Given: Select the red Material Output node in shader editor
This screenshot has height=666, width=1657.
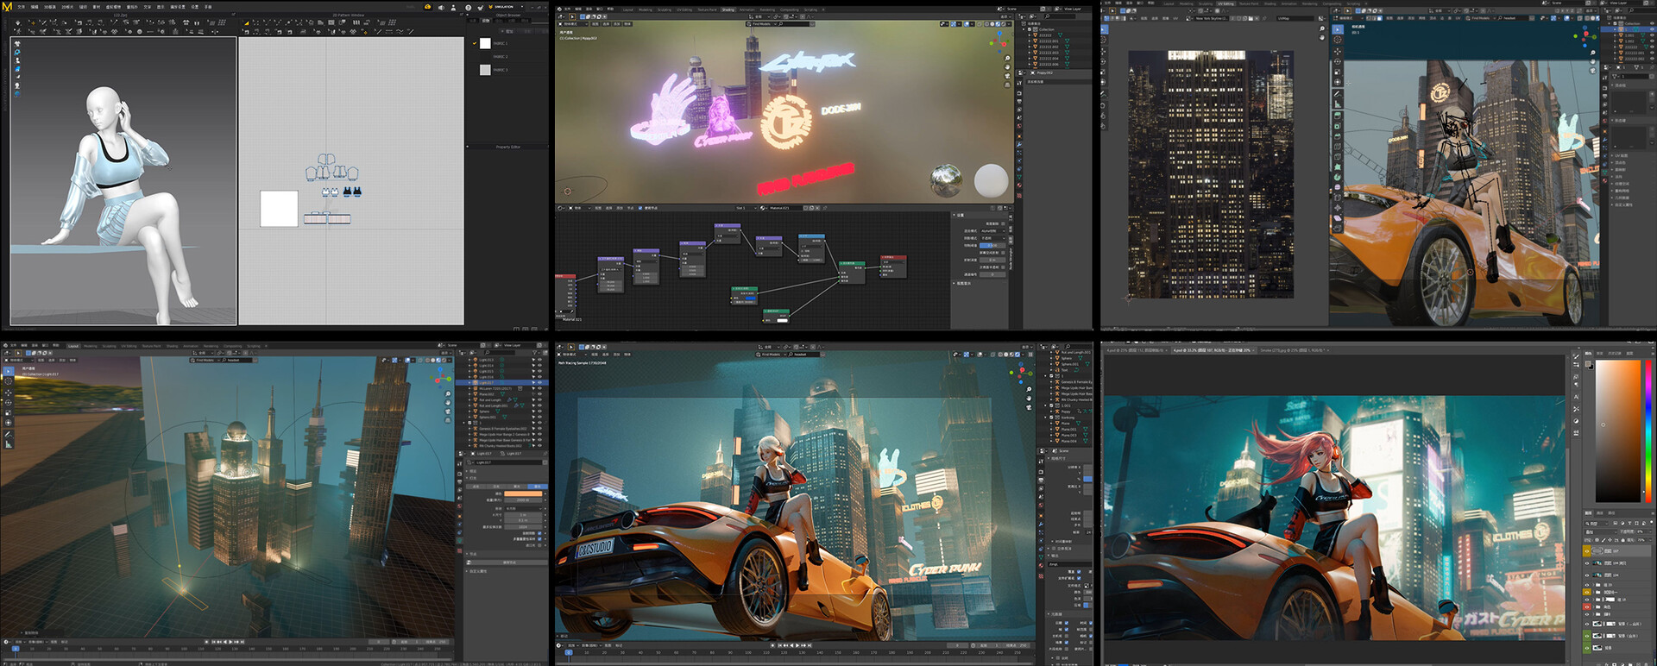Looking at the screenshot, I should pyautogui.click(x=893, y=266).
